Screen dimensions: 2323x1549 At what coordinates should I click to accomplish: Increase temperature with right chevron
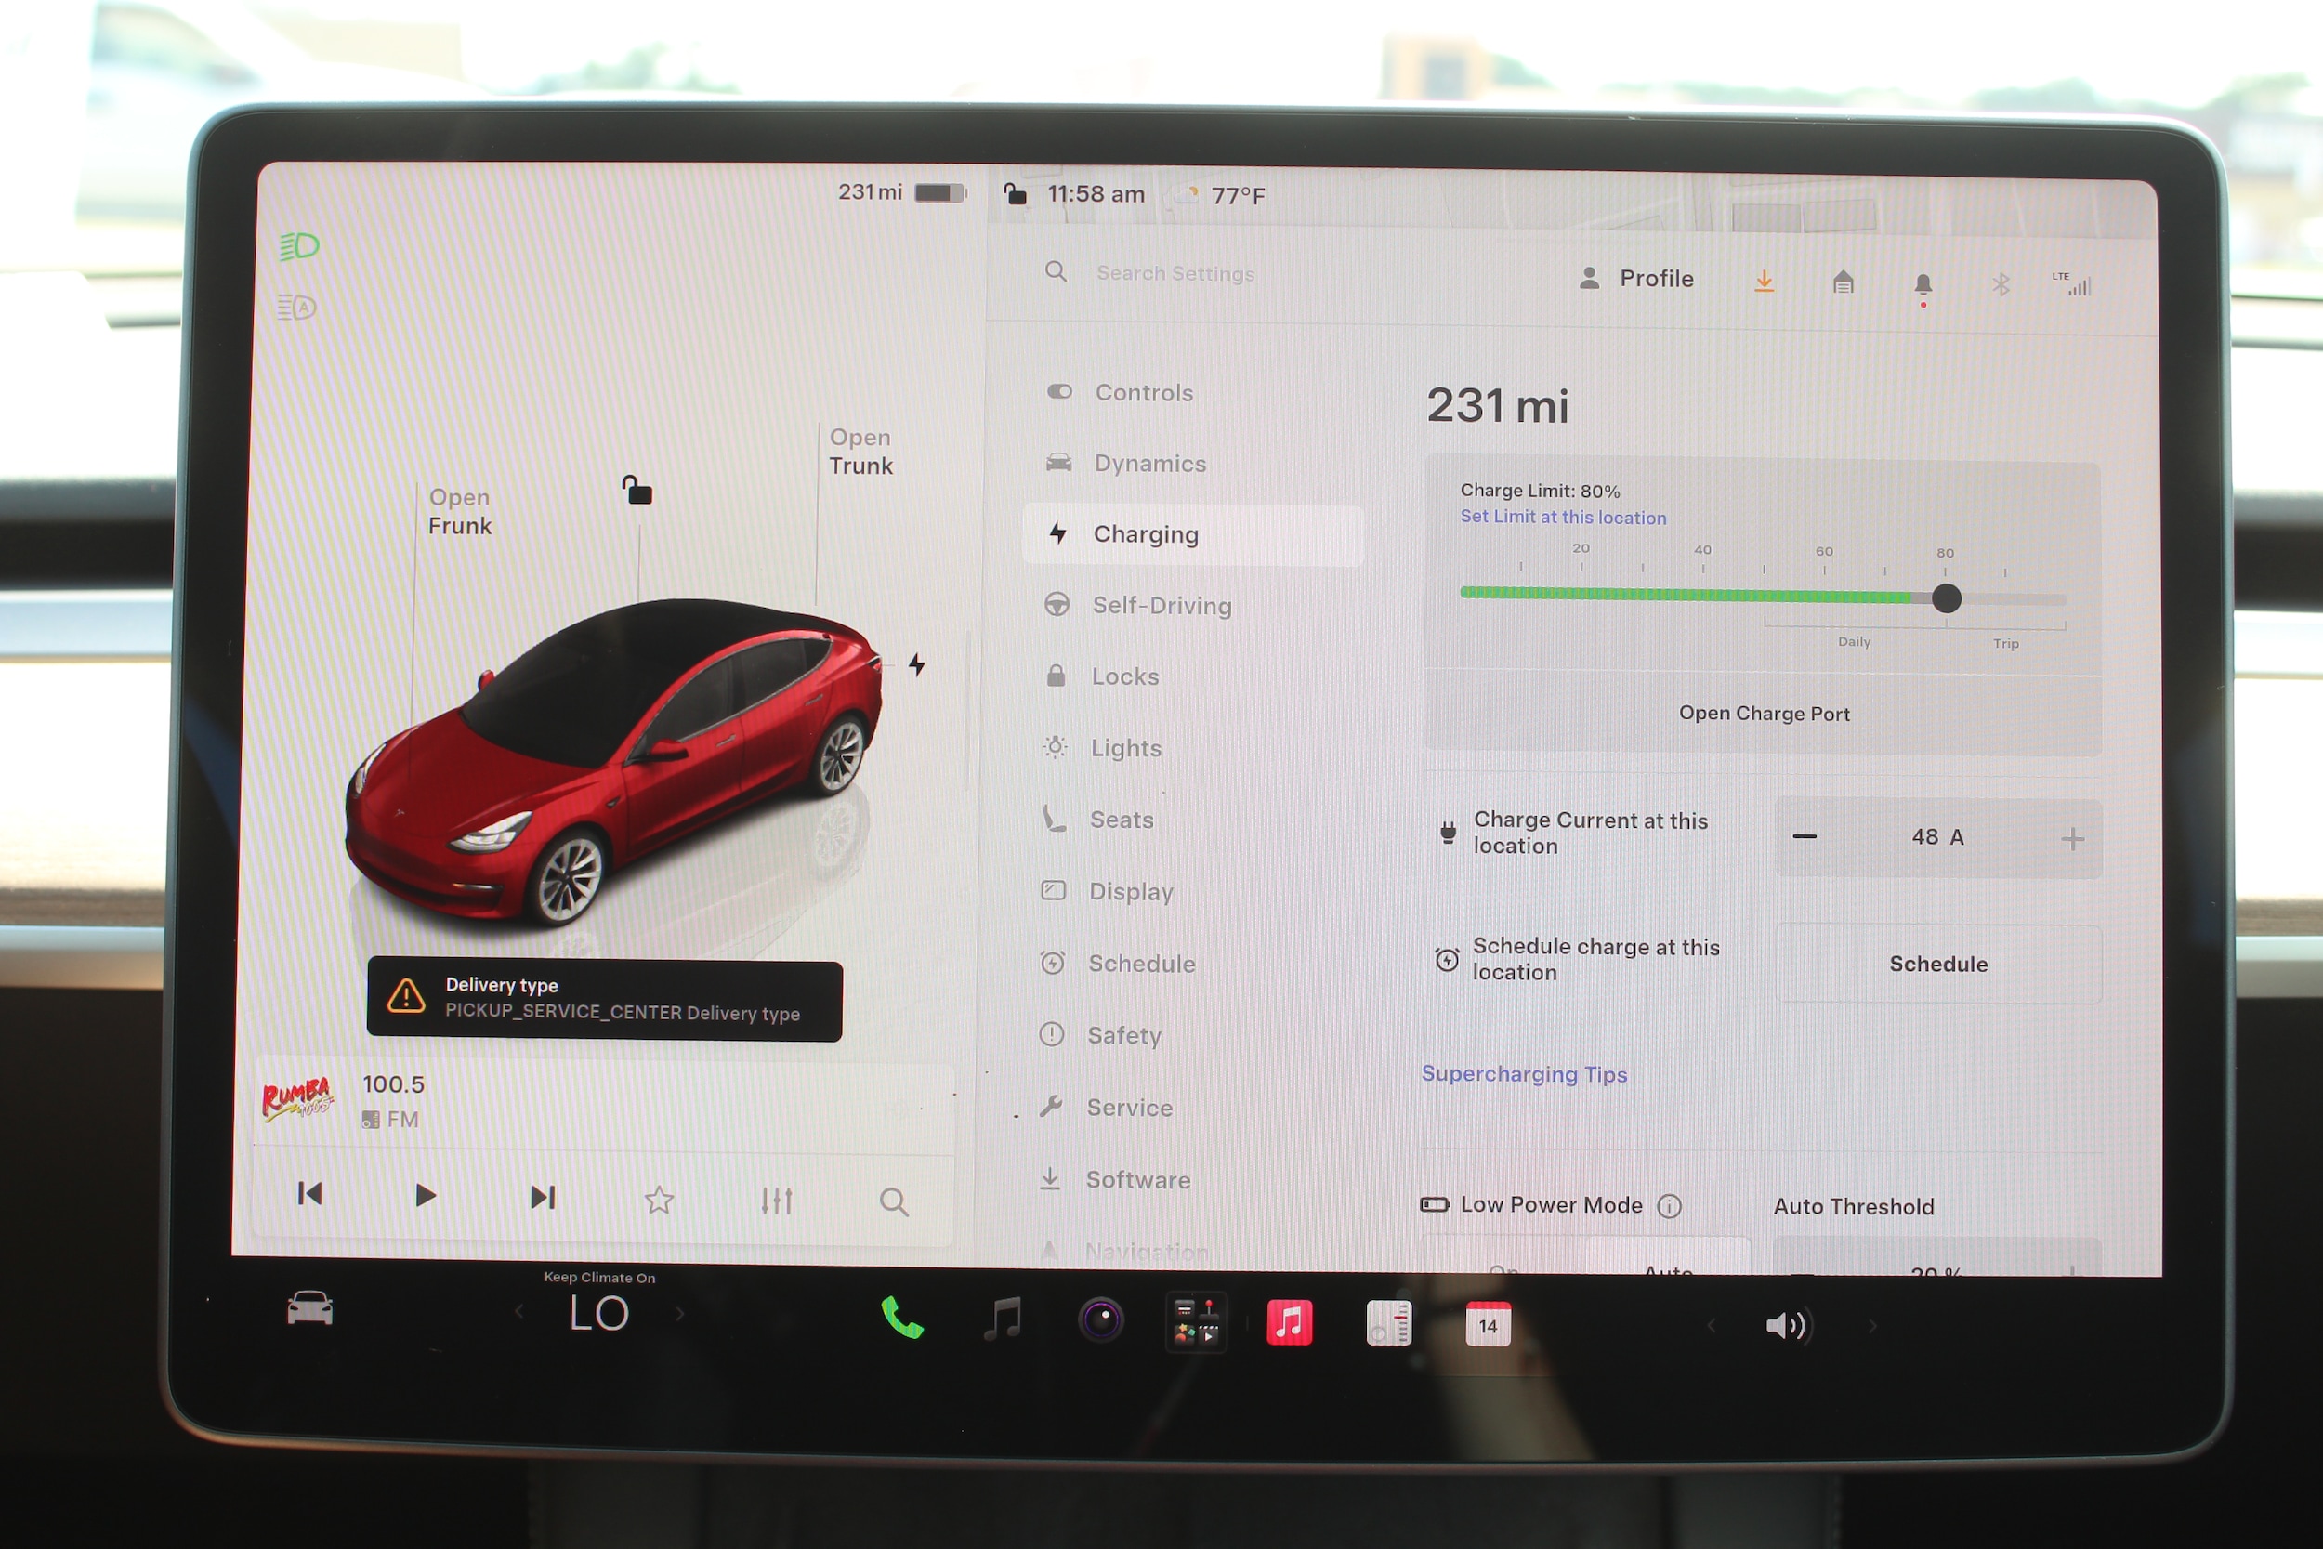[679, 1314]
